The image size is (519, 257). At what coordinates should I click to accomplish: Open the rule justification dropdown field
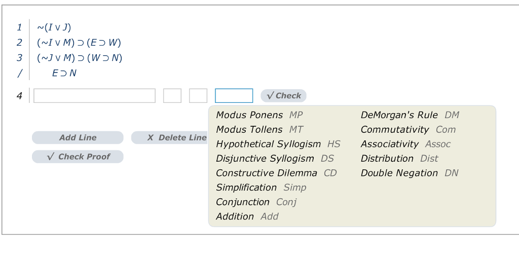click(x=234, y=96)
